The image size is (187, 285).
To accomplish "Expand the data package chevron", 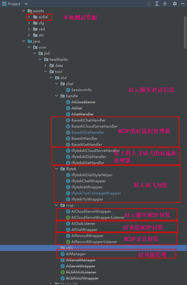I will coord(46,65).
